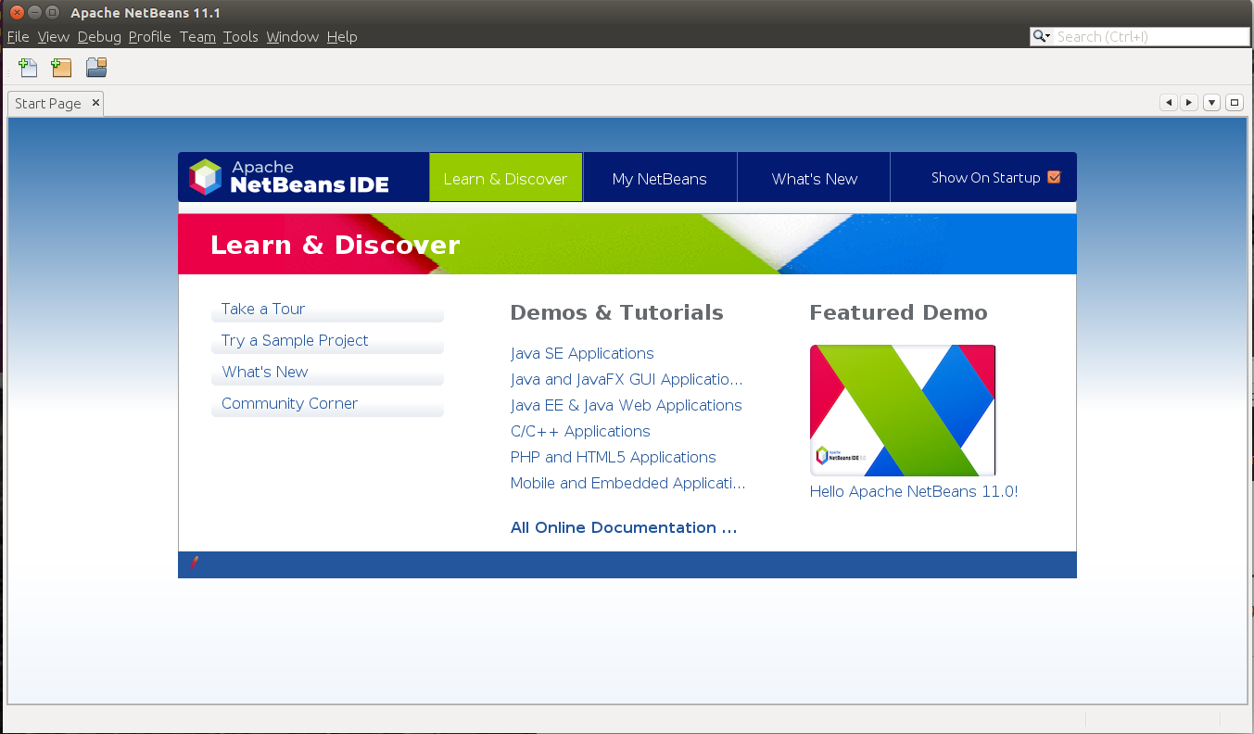Click the New File toolbar icon
Viewport: 1254px width, 734px height.
click(x=28, y=67)
